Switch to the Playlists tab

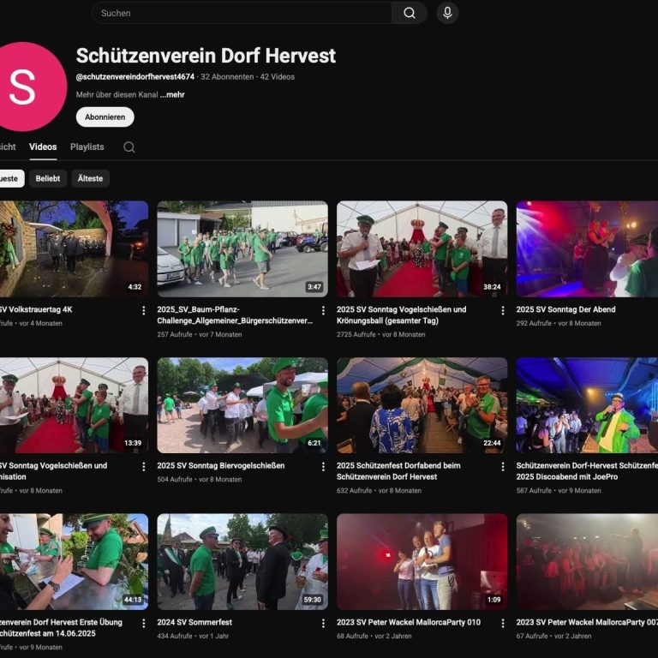coord(87,147)
